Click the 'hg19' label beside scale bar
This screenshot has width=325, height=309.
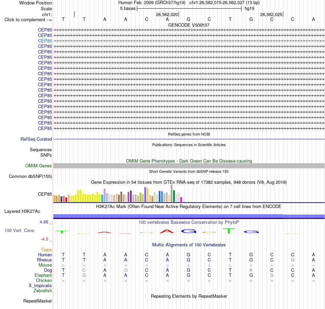click(x=249, y=9)
